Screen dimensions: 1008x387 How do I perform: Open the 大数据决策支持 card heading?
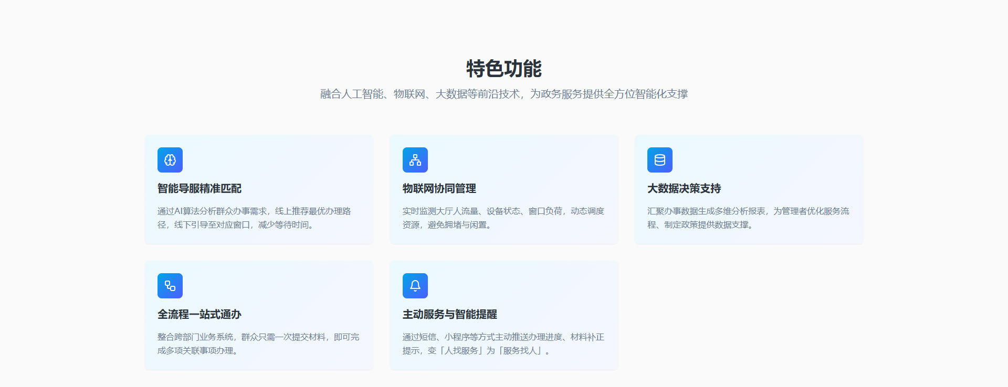coord(684,188)
